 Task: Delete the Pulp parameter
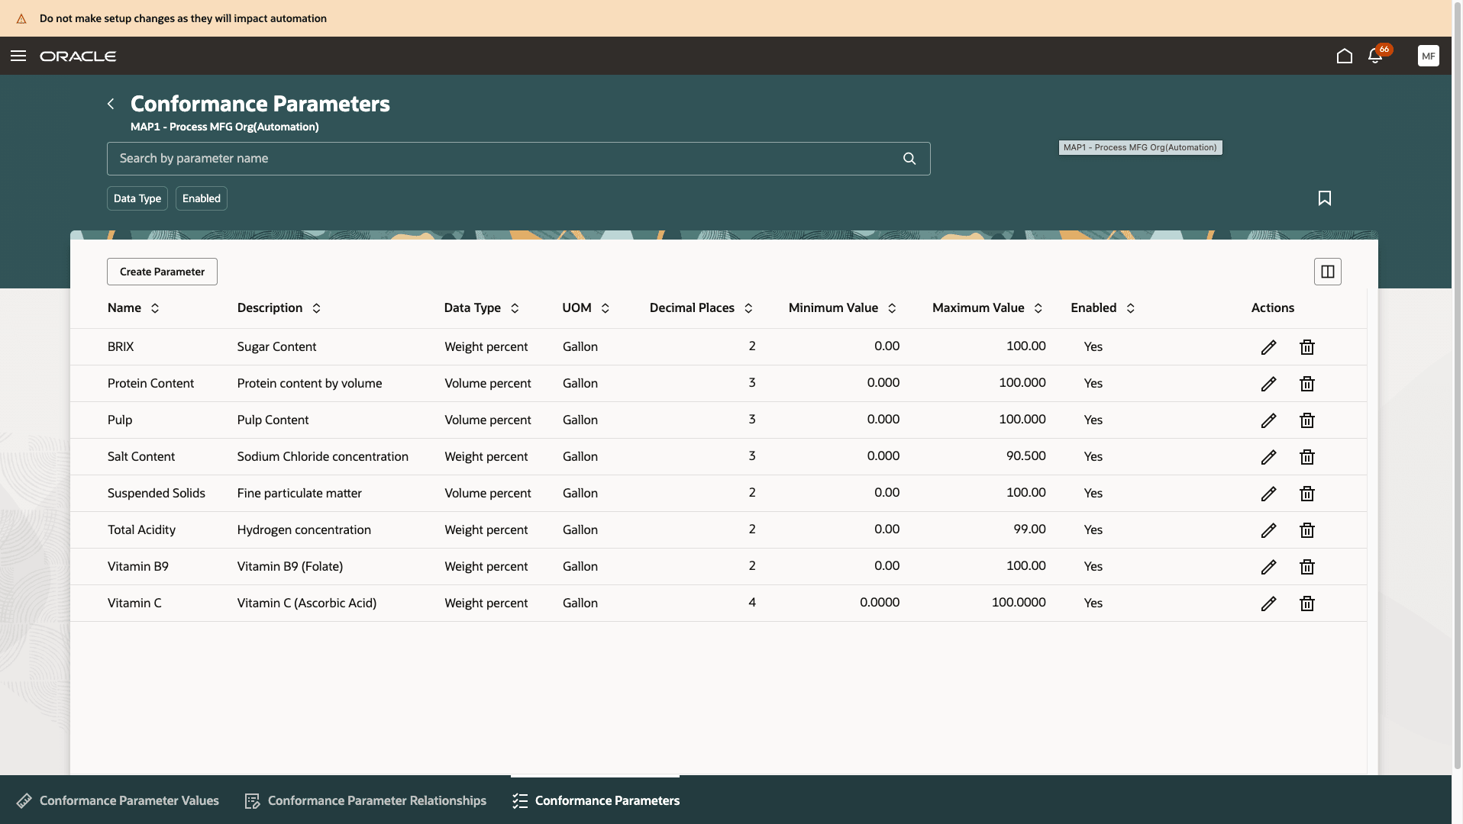[1307, 420]
